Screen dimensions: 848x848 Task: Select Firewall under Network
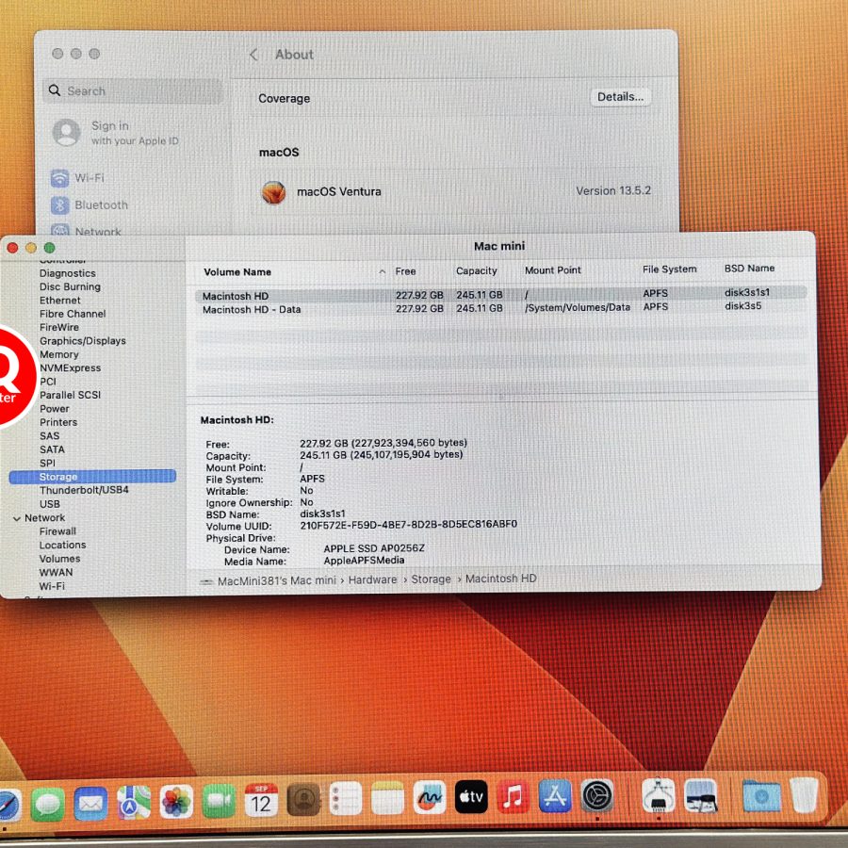pos(57,531)
